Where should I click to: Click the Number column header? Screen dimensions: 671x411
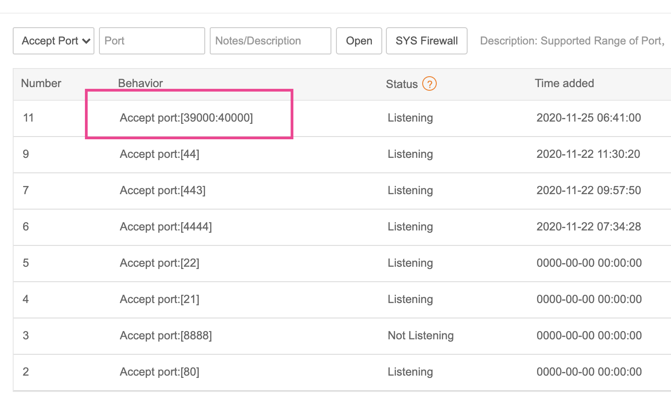[41, 83]
